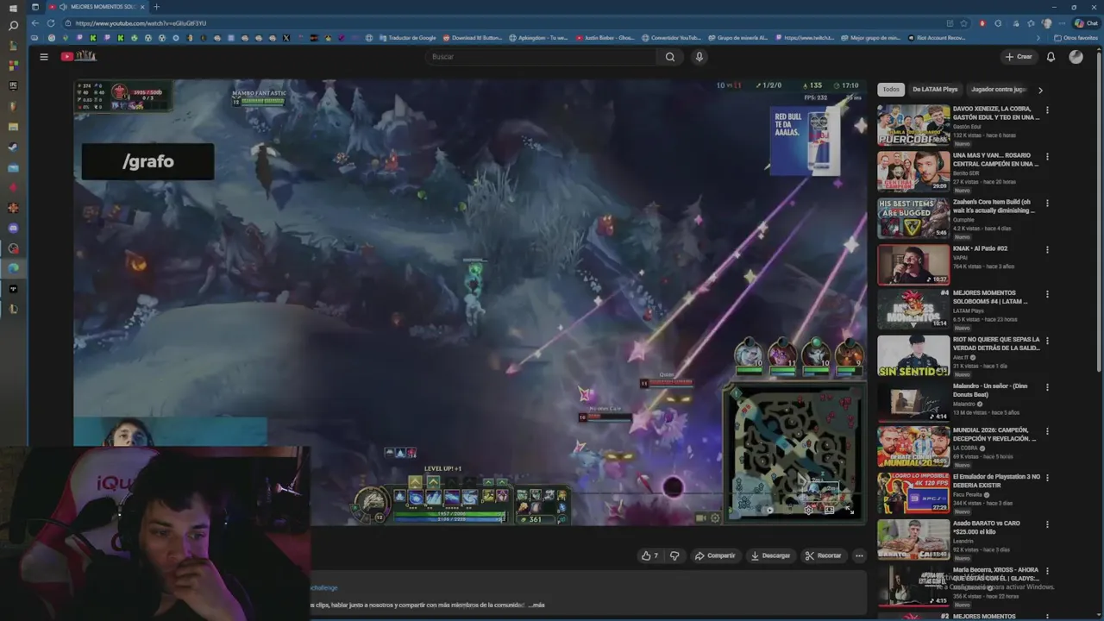The image size is (1104, 621).
Task: Open the X (Twitter) bookmark icon
Action: click(x=286, y=38)
